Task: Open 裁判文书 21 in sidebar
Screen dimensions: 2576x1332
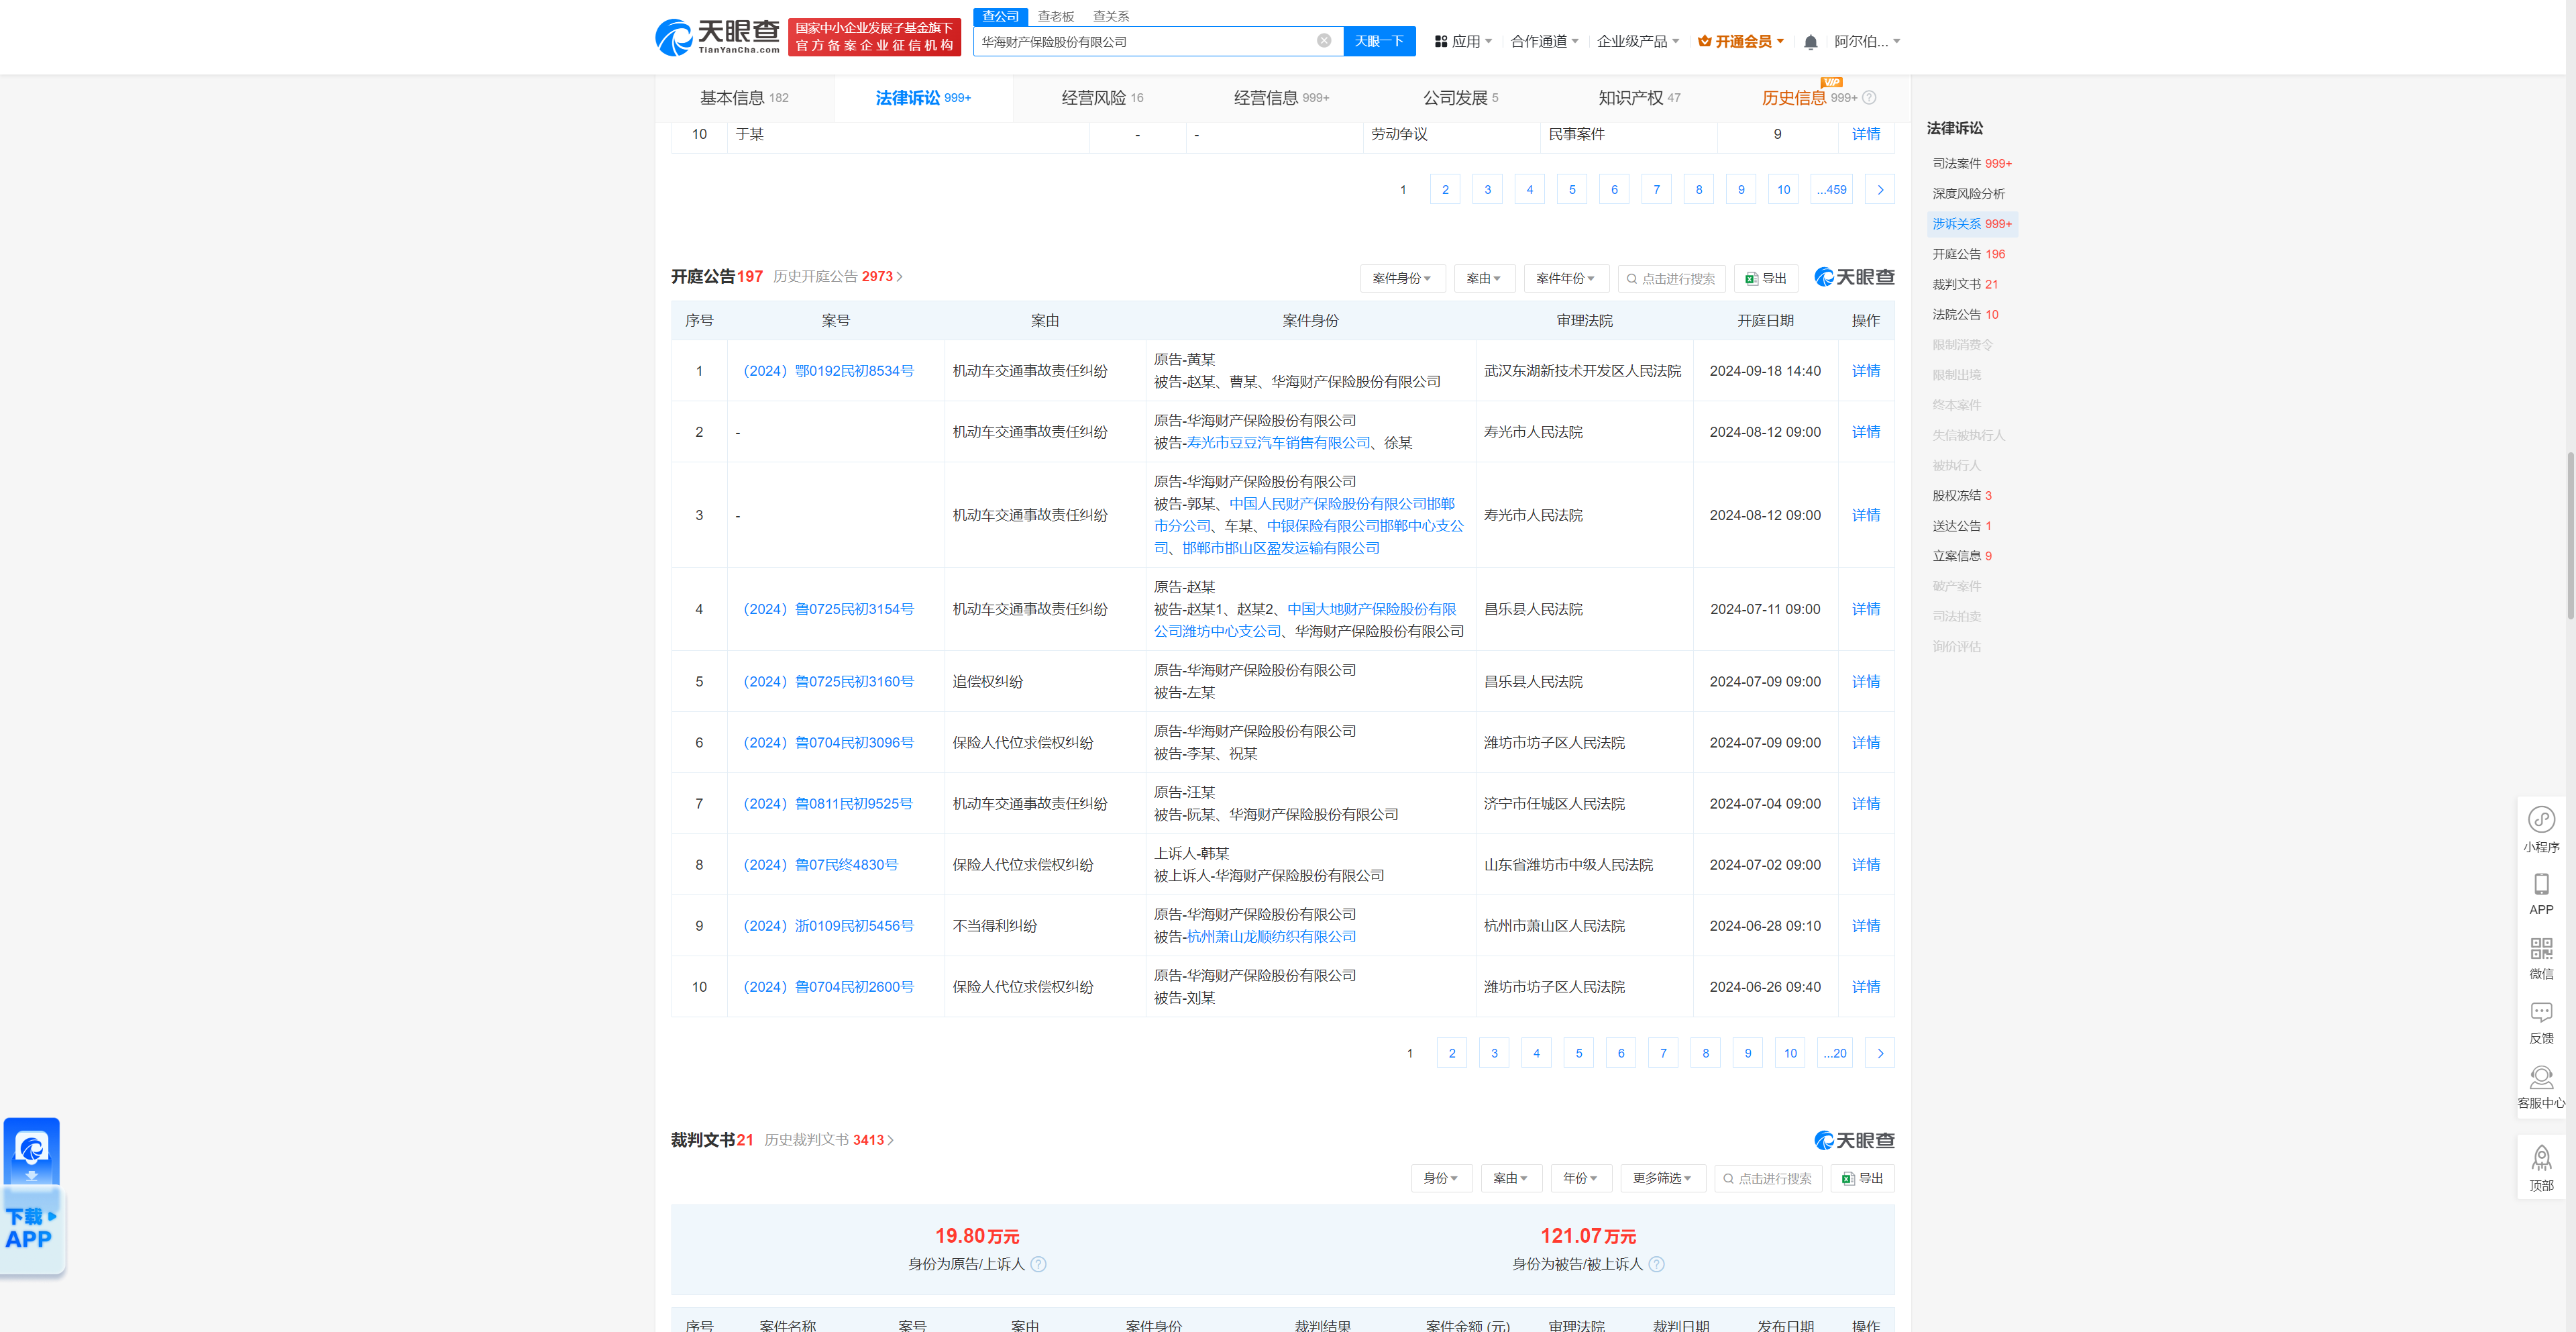Action: (x=1964, y=285)
